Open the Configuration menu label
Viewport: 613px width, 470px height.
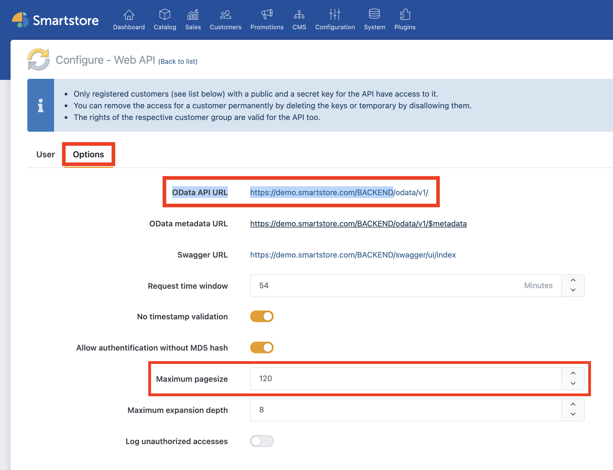[x=335, y=27]
